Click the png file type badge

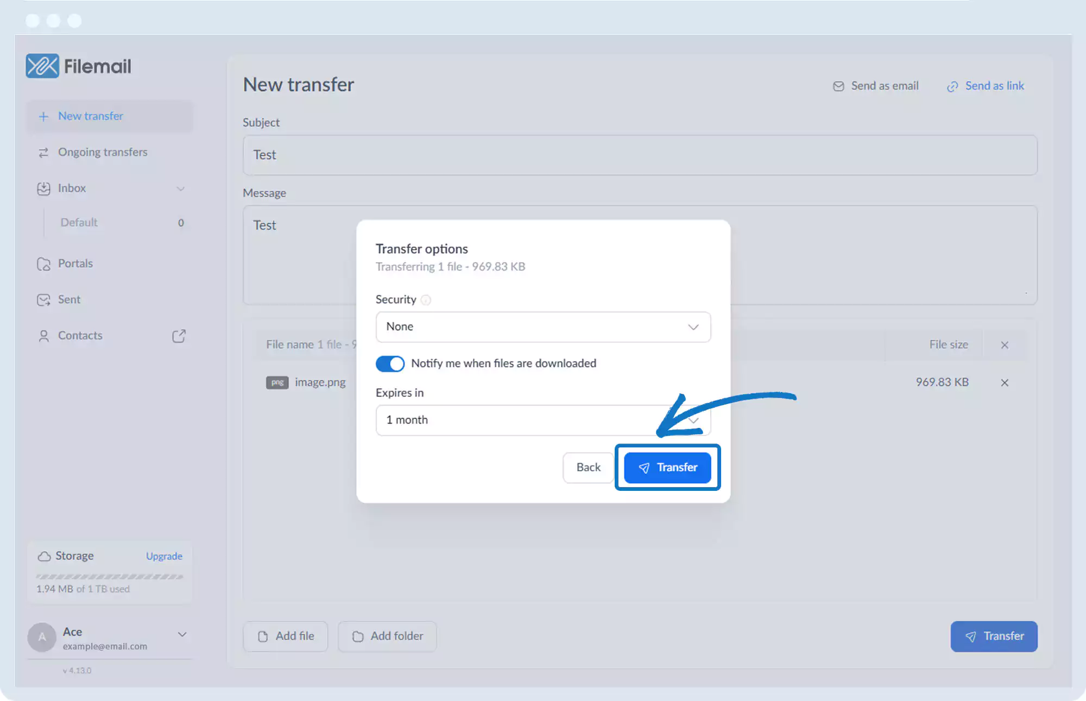[277, 382]
